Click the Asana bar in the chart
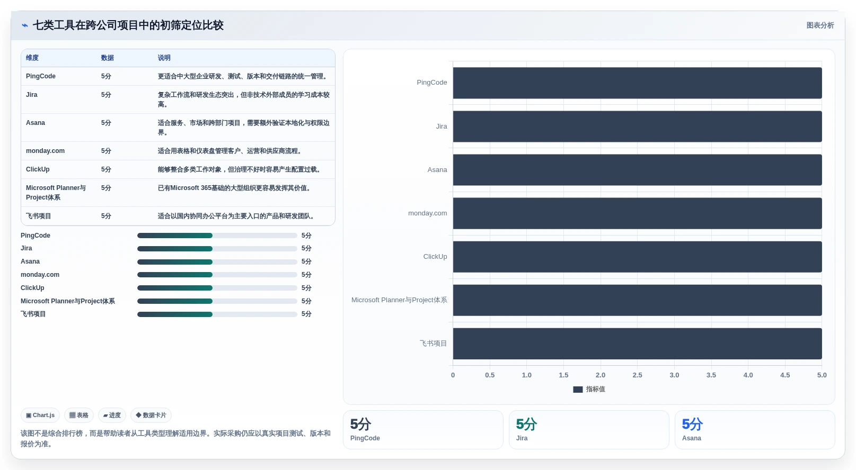856x470 pixels. pos(637,170)
